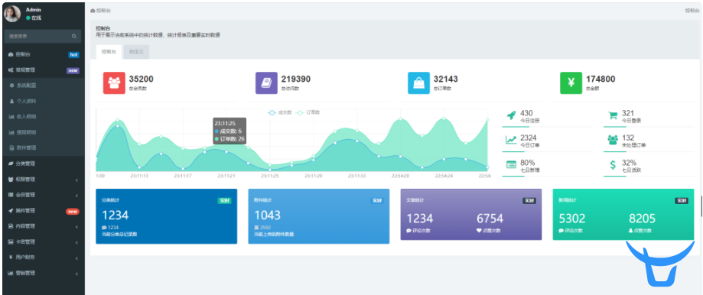Switch to the 自定义 tab
This screenshot has width=703, height=295.
click(x=136, y=51)
